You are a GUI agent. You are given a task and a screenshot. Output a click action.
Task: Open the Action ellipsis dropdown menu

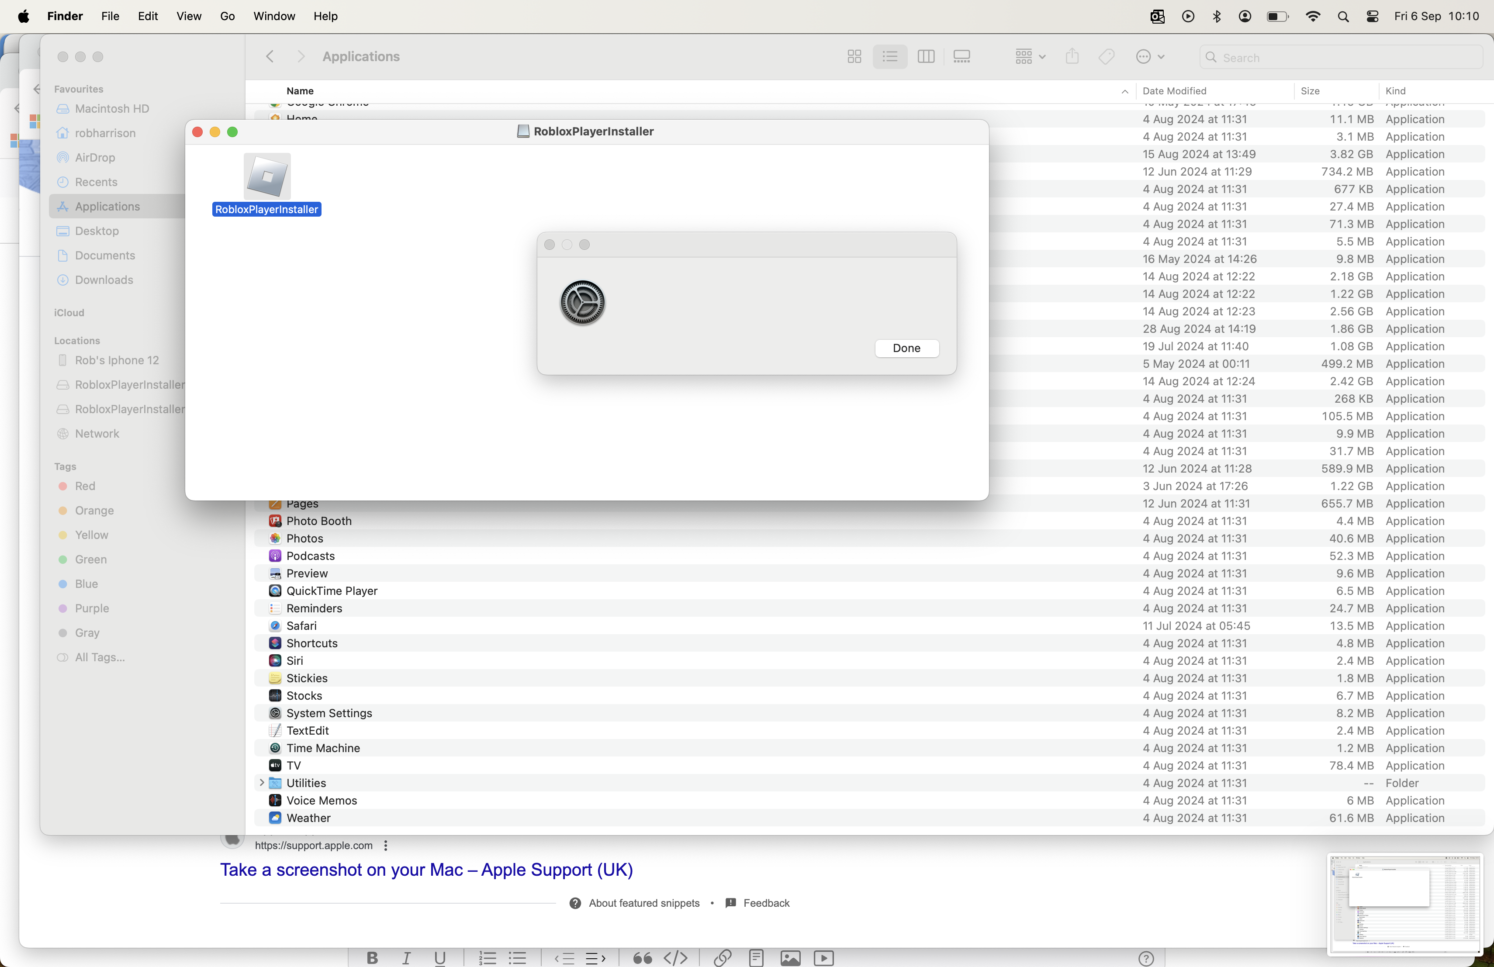1150,57
